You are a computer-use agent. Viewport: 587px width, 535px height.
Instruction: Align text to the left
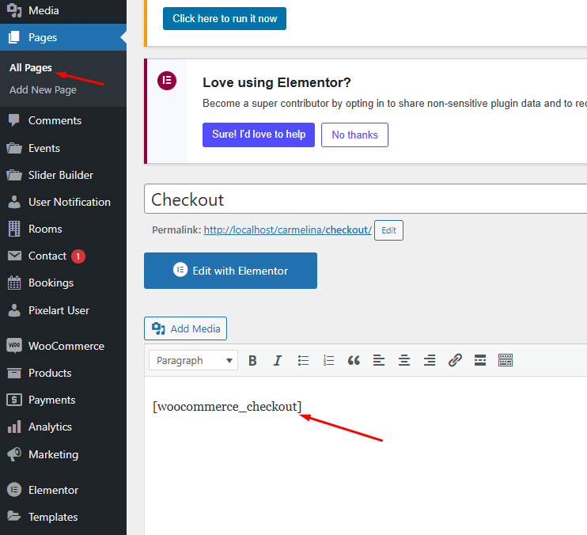[379, 360]
